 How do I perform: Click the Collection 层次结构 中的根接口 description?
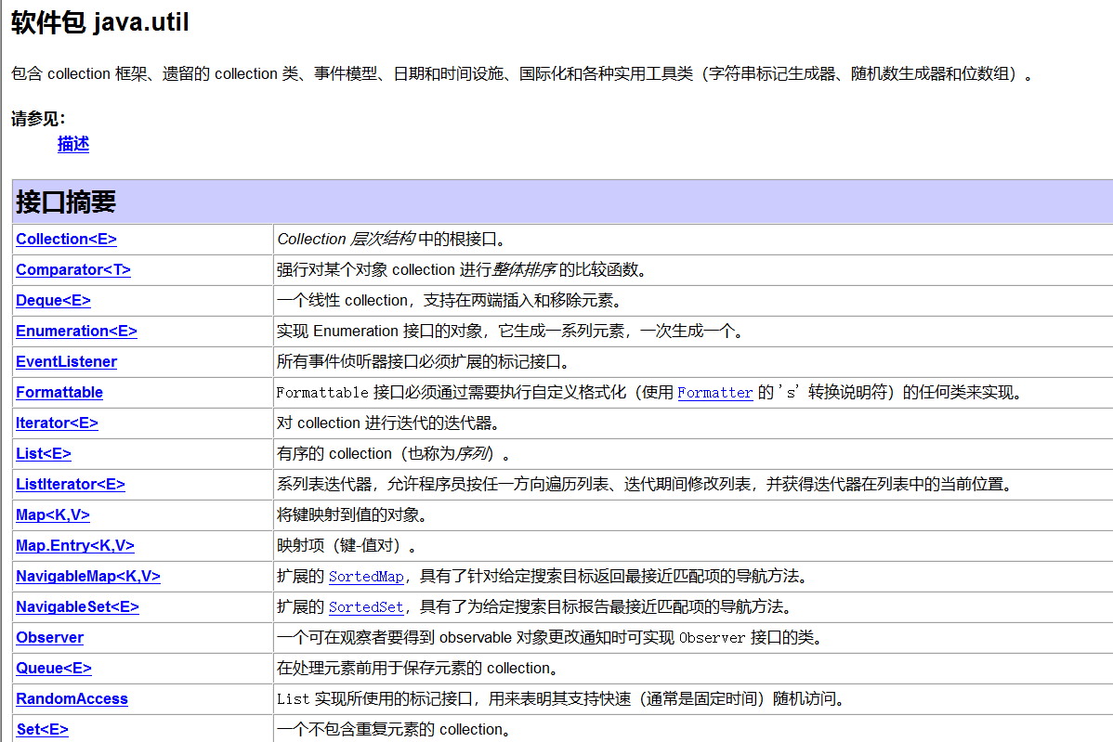point(391,239)
